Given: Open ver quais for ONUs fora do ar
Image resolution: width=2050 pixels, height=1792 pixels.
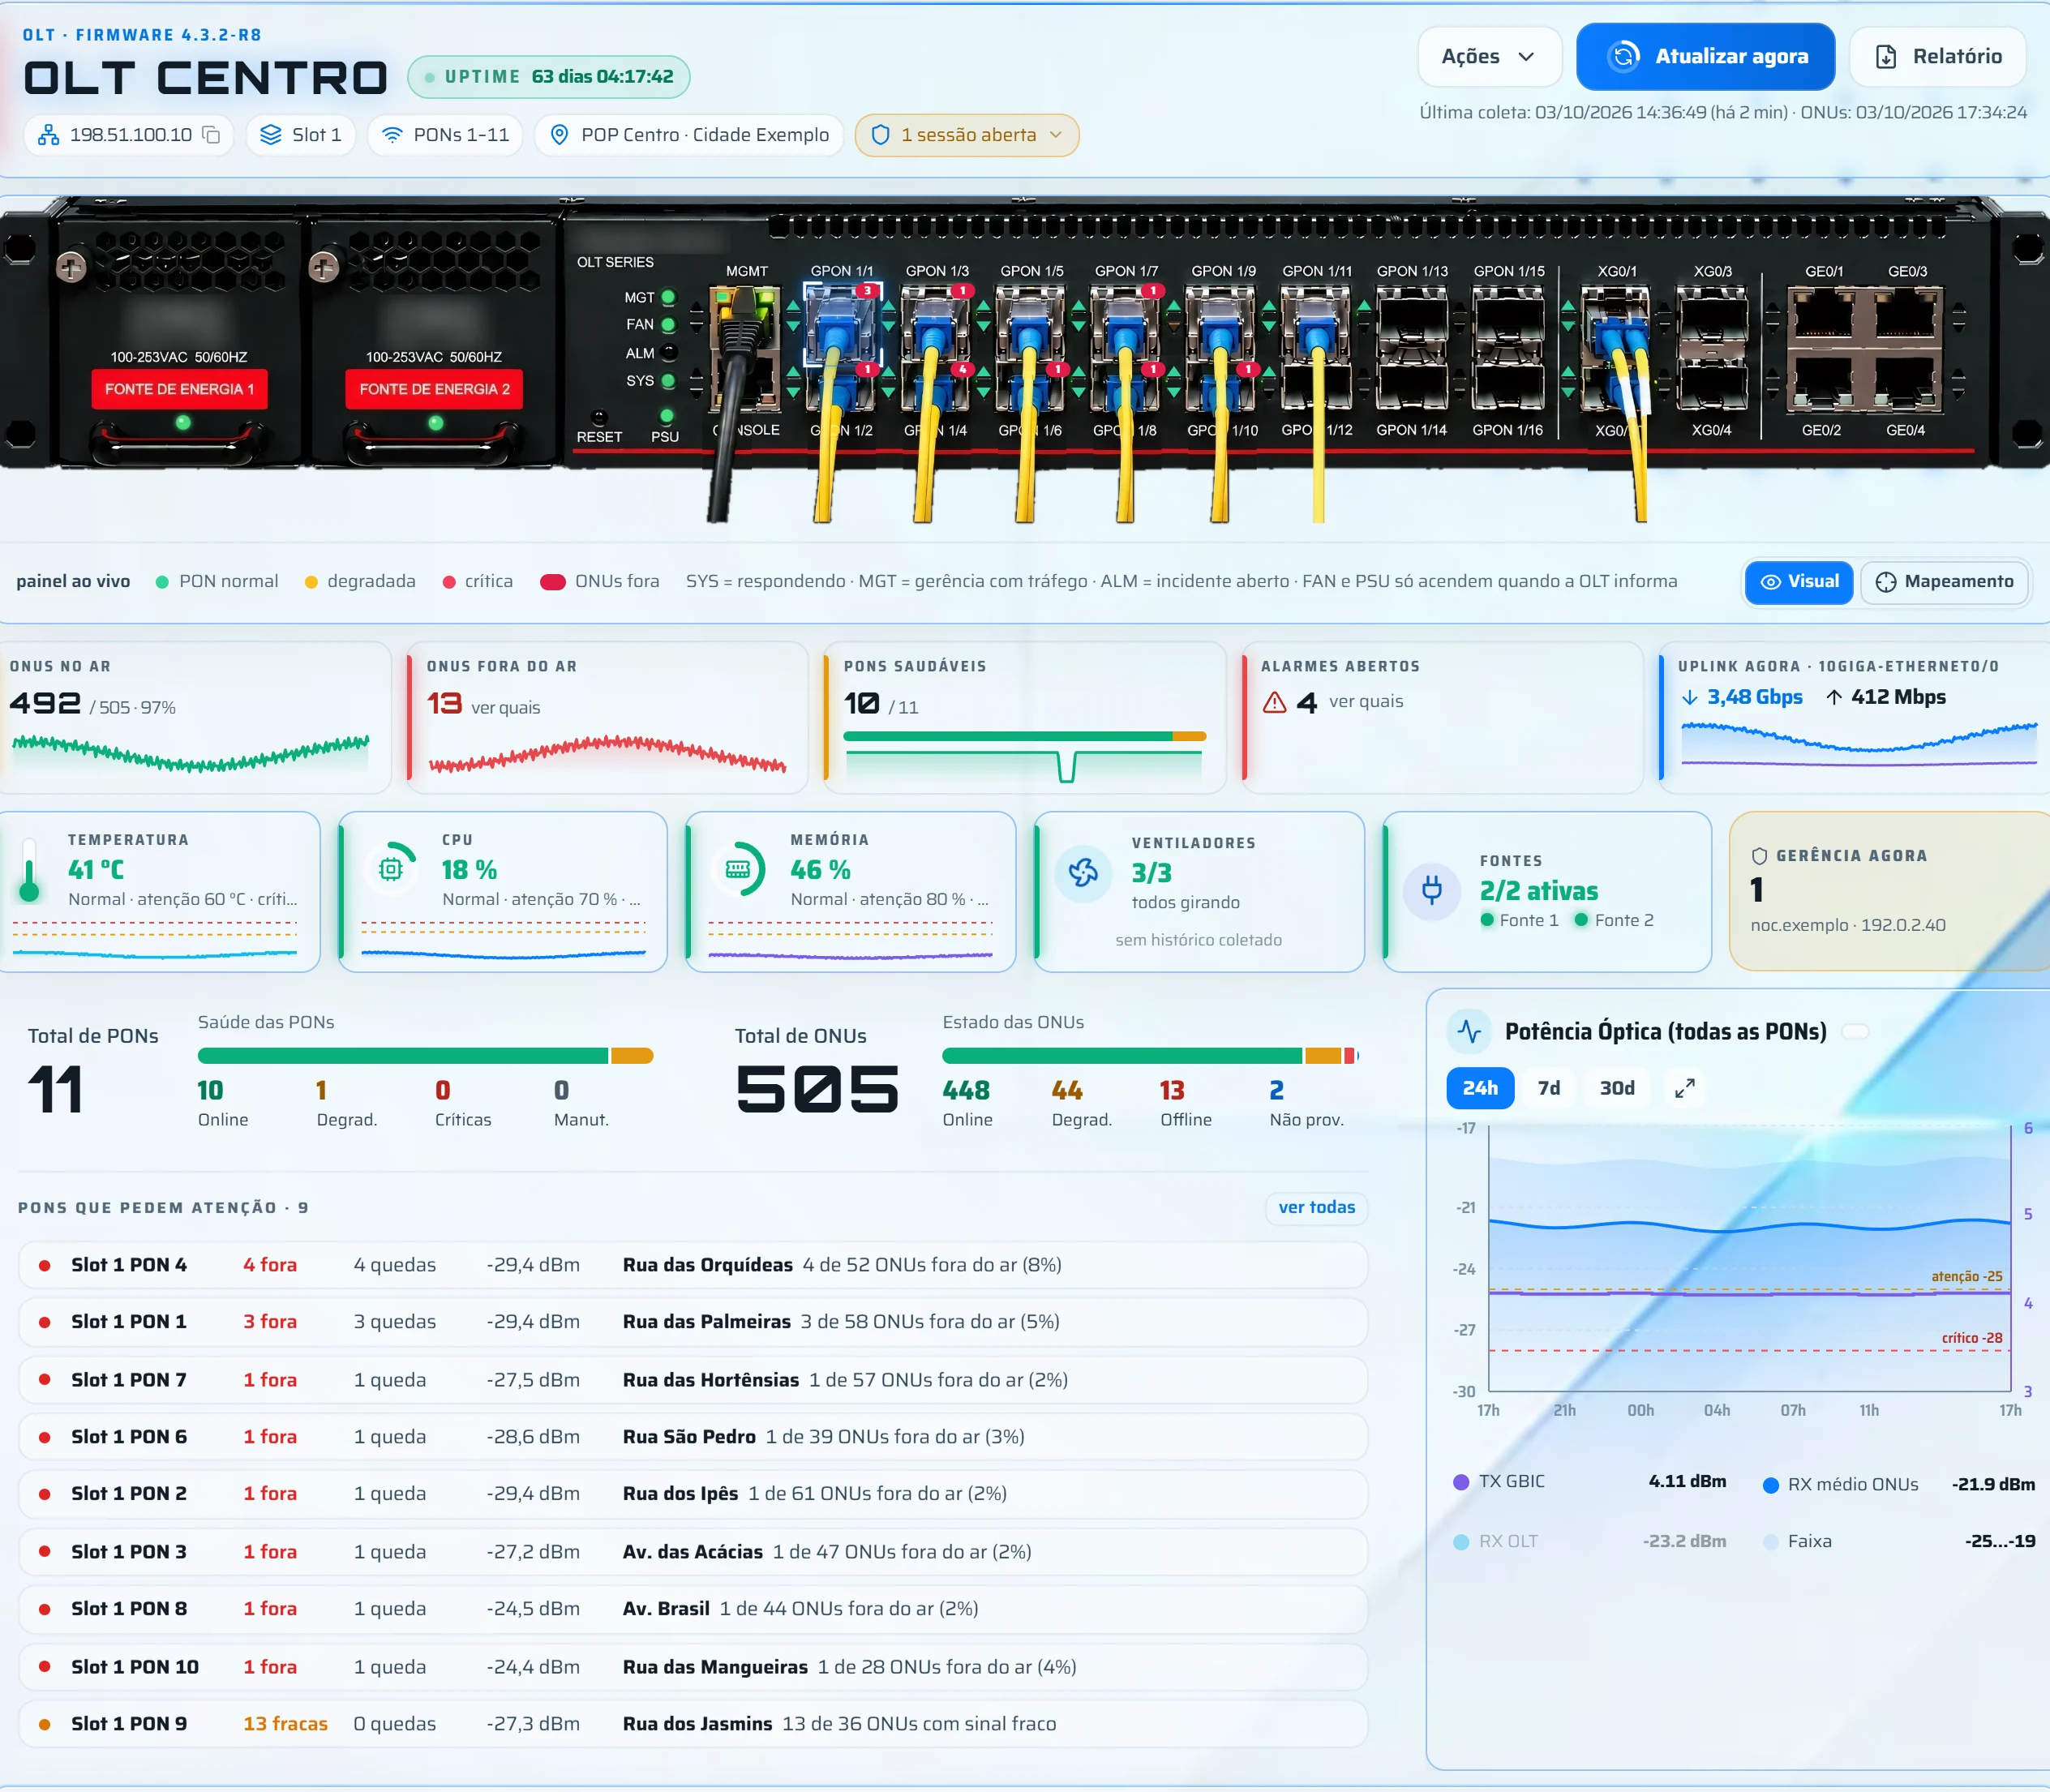Looking at the screenshot, I should coord(505,708).
